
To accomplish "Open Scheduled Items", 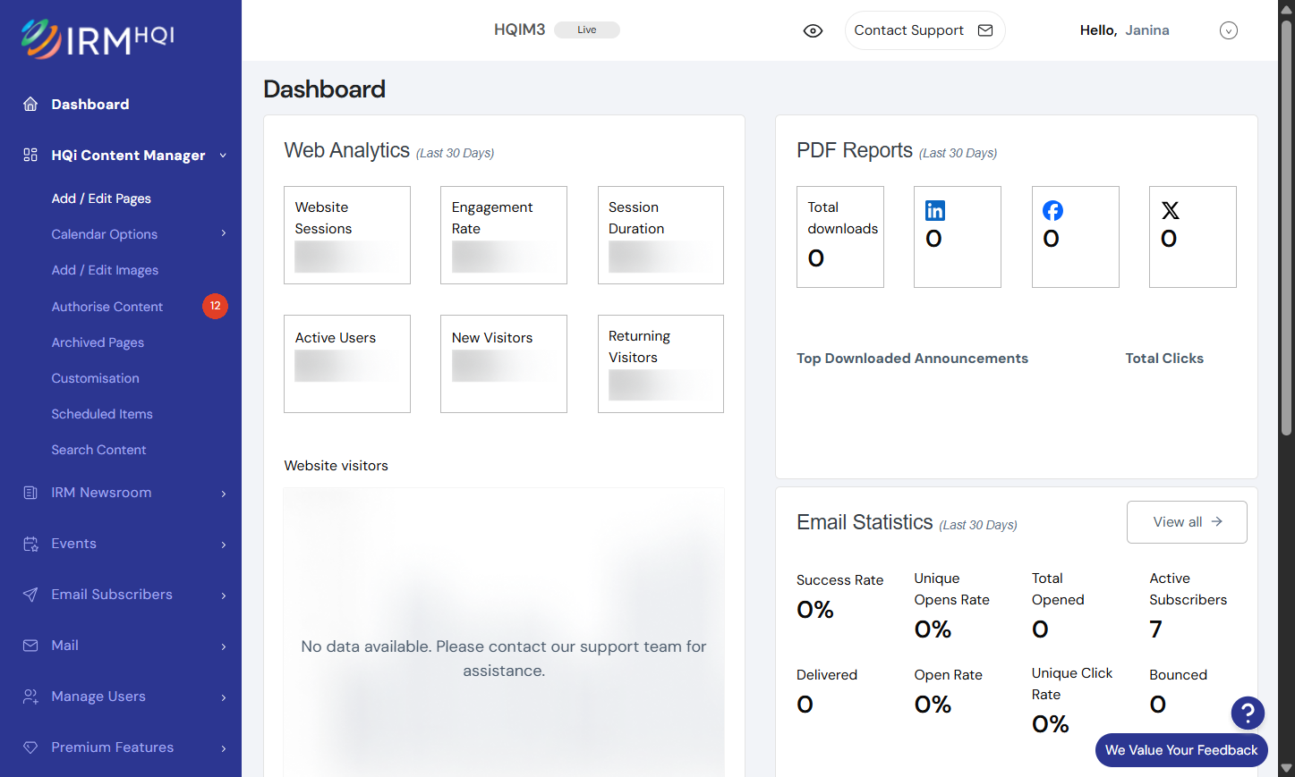I will [102, 414].
